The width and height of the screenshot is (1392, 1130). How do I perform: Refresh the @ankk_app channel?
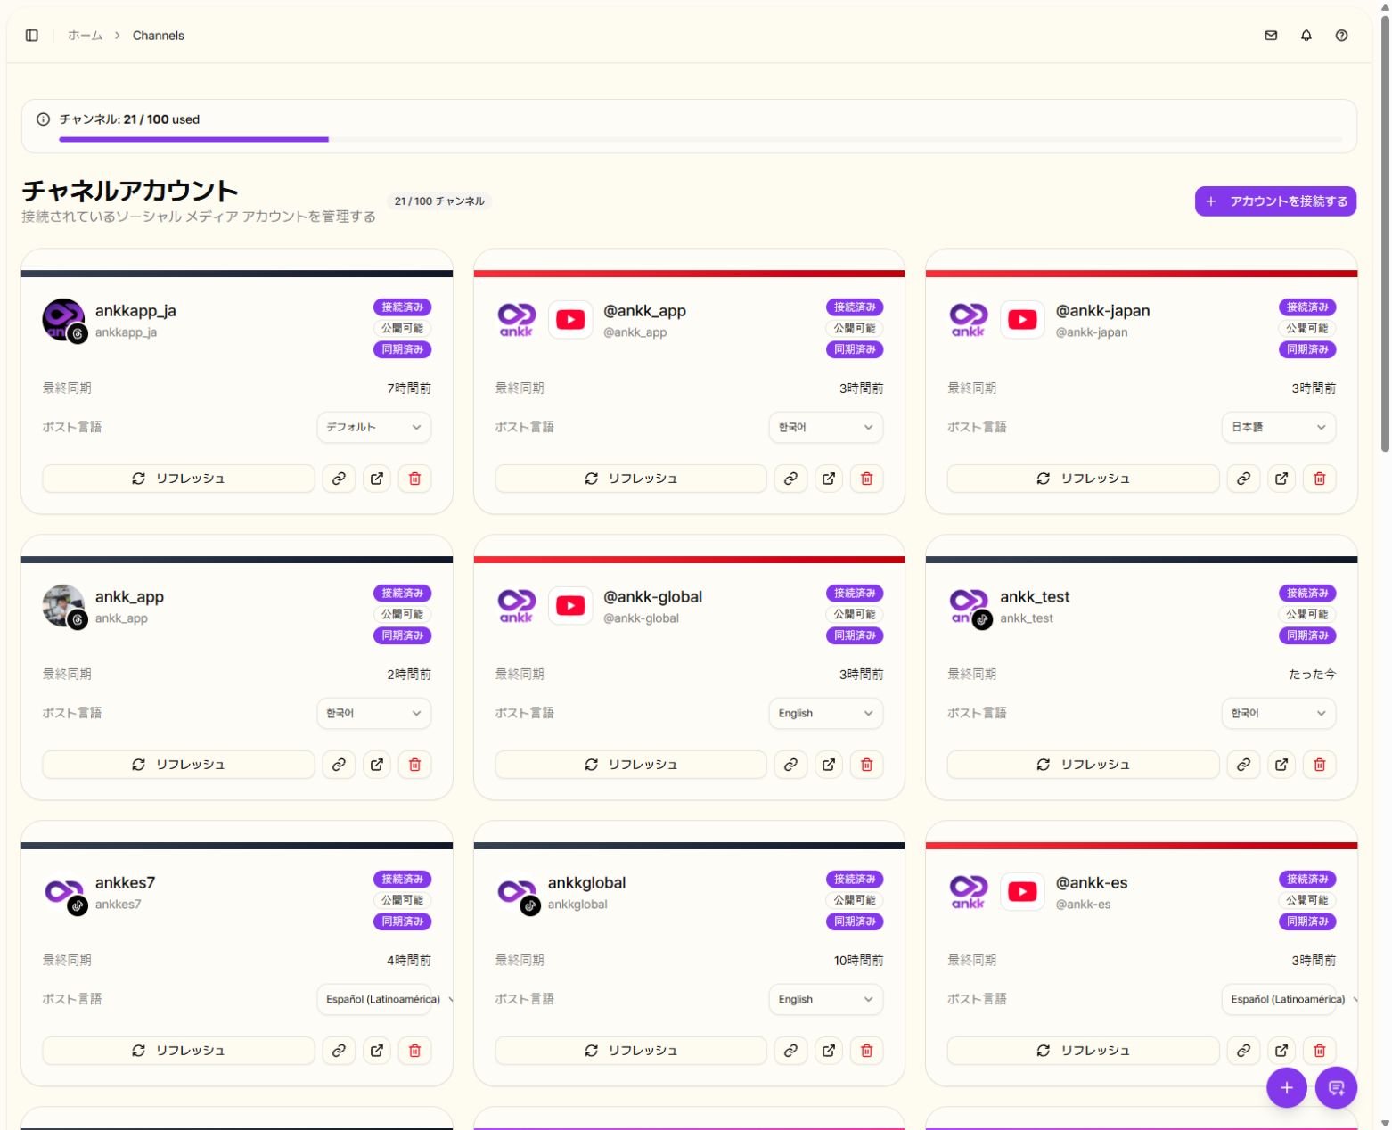(631, 479)
